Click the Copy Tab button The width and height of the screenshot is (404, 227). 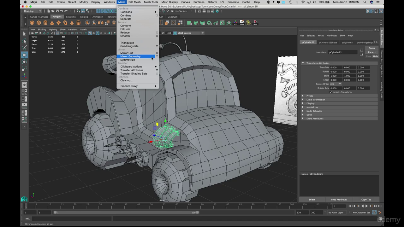[x=366, y=200]
